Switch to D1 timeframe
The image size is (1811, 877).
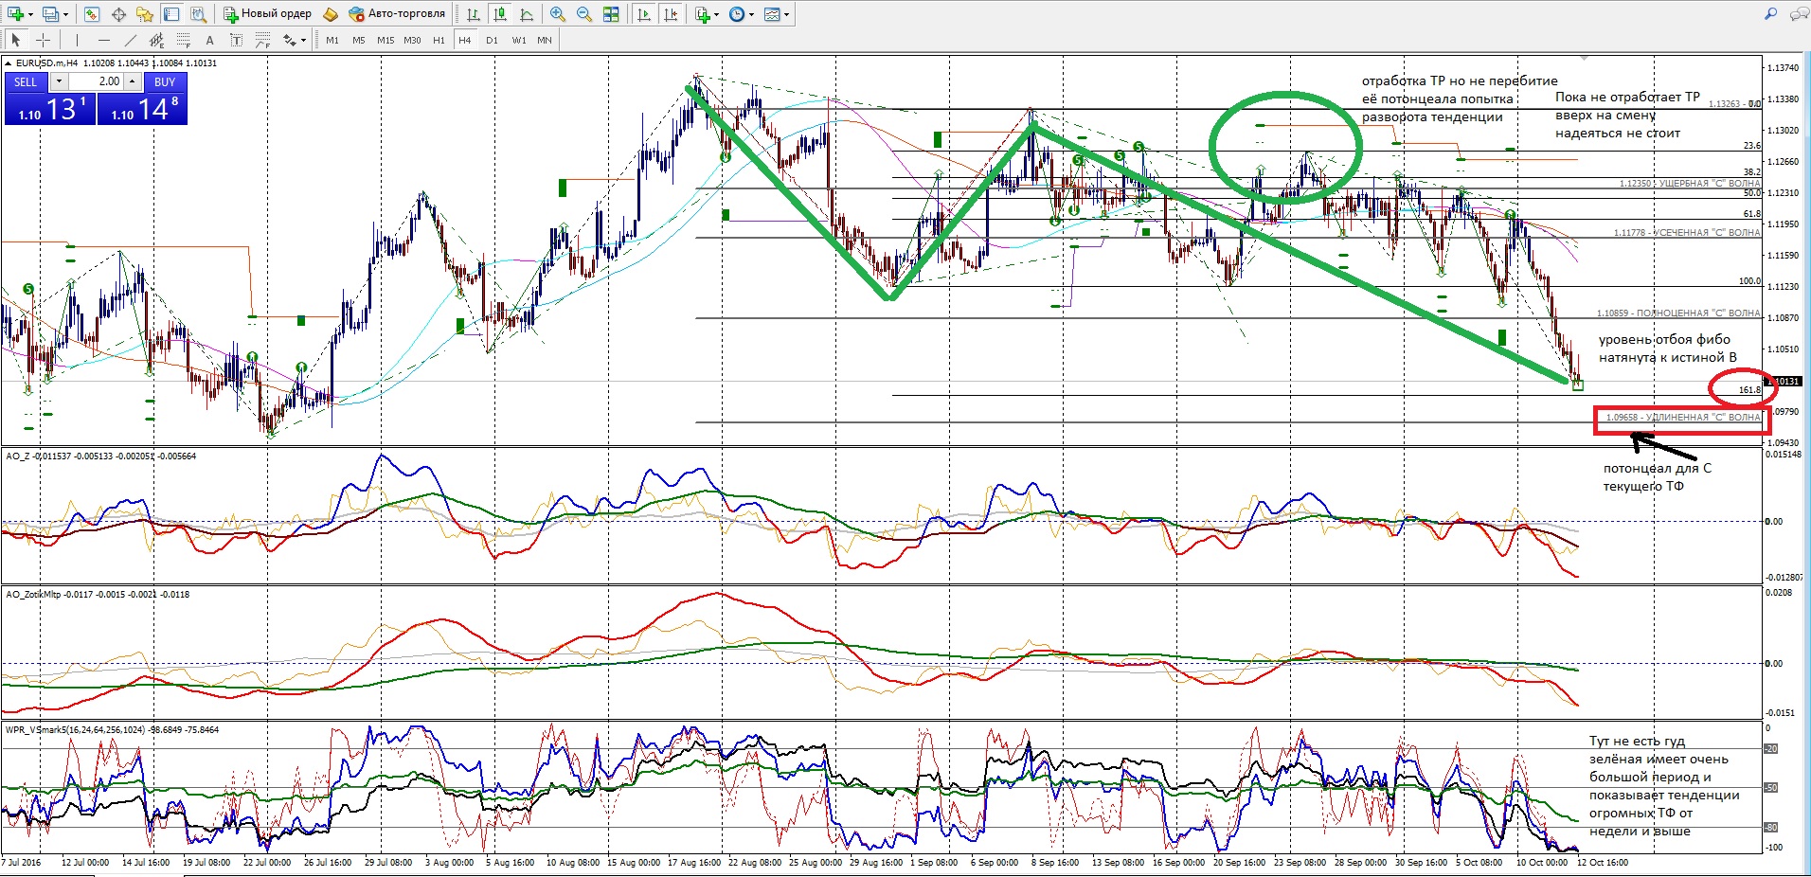[x=492, y=40]
